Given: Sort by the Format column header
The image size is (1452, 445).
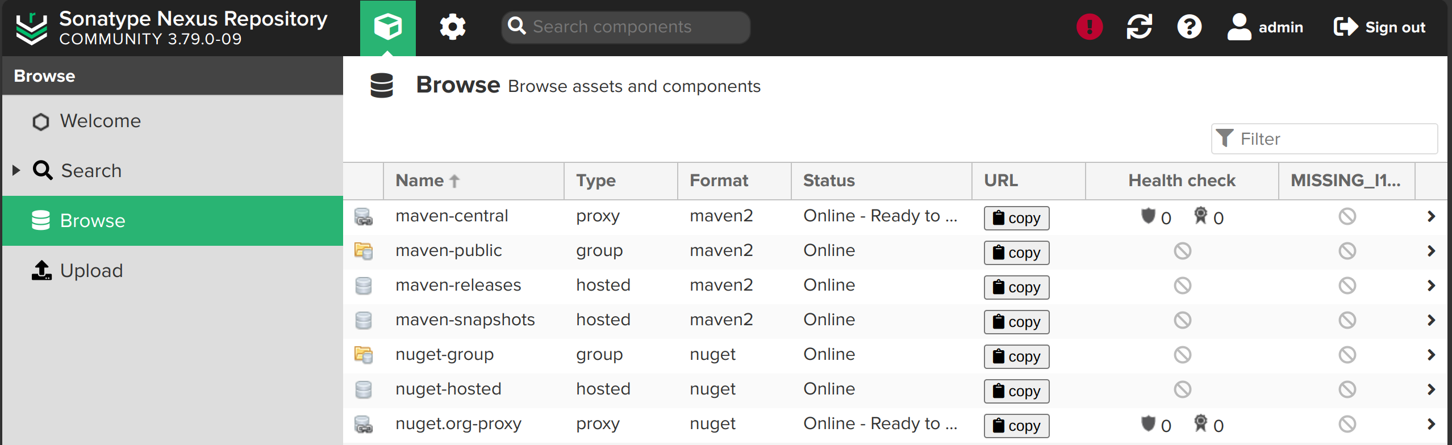Looking at the screenshot, I should (735, 180).
